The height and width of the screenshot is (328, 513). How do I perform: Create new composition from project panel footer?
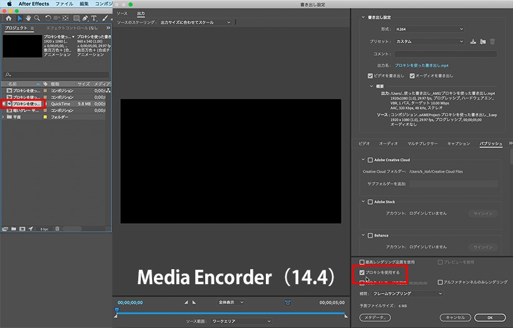coord(23,229)
